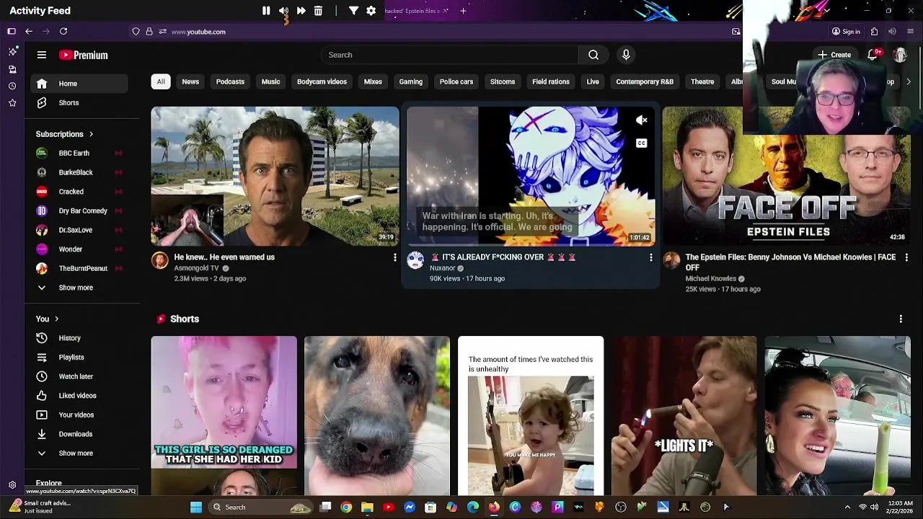This screenshot has height=519, width=923.
Task: Open the BBC Earth subscription
Action: pos(79,154)
